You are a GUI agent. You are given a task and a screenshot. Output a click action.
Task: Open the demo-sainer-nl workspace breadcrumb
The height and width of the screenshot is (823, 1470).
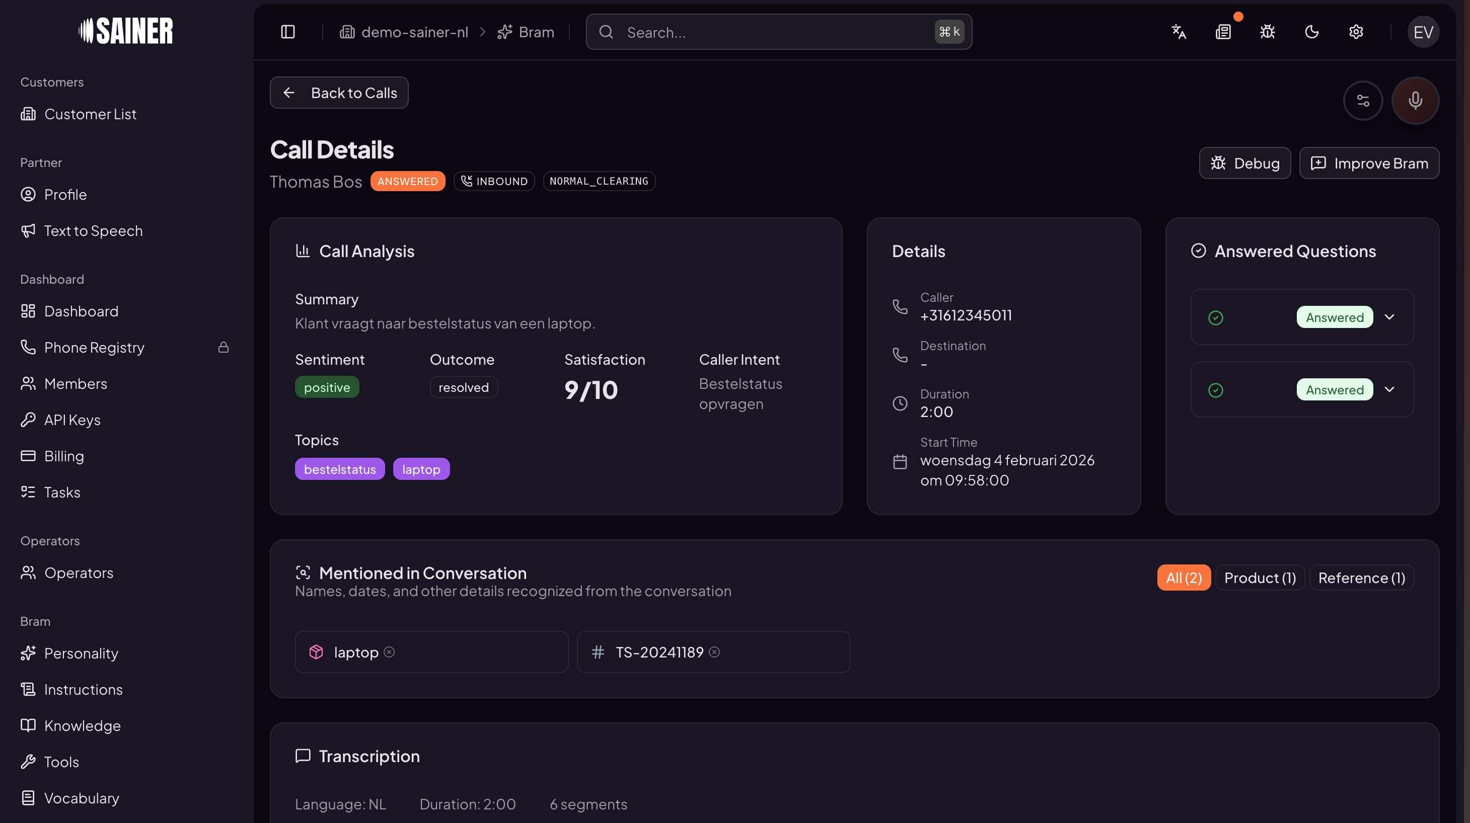[x=404, y=32]
